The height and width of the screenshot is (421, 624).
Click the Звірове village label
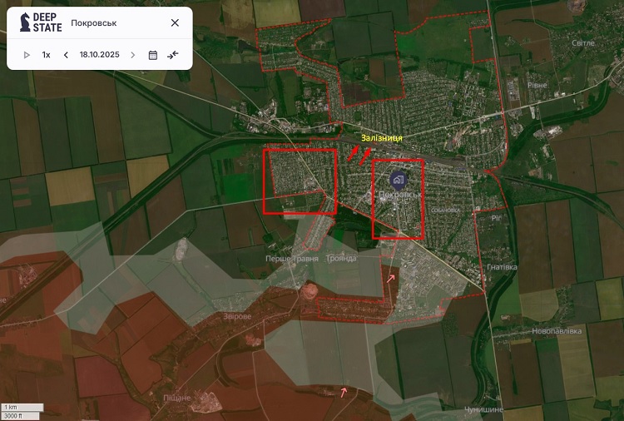tap(236, 316)
